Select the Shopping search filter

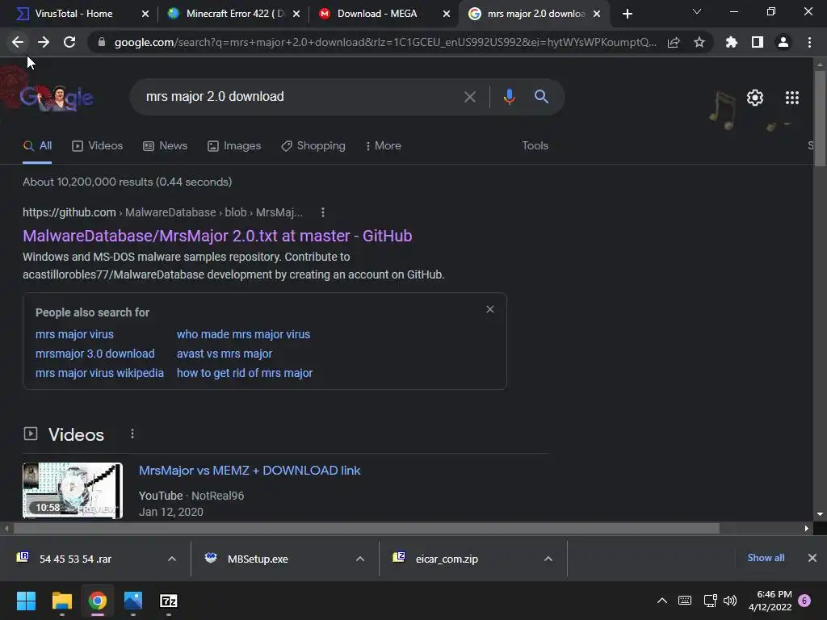[x=313, y=145]
